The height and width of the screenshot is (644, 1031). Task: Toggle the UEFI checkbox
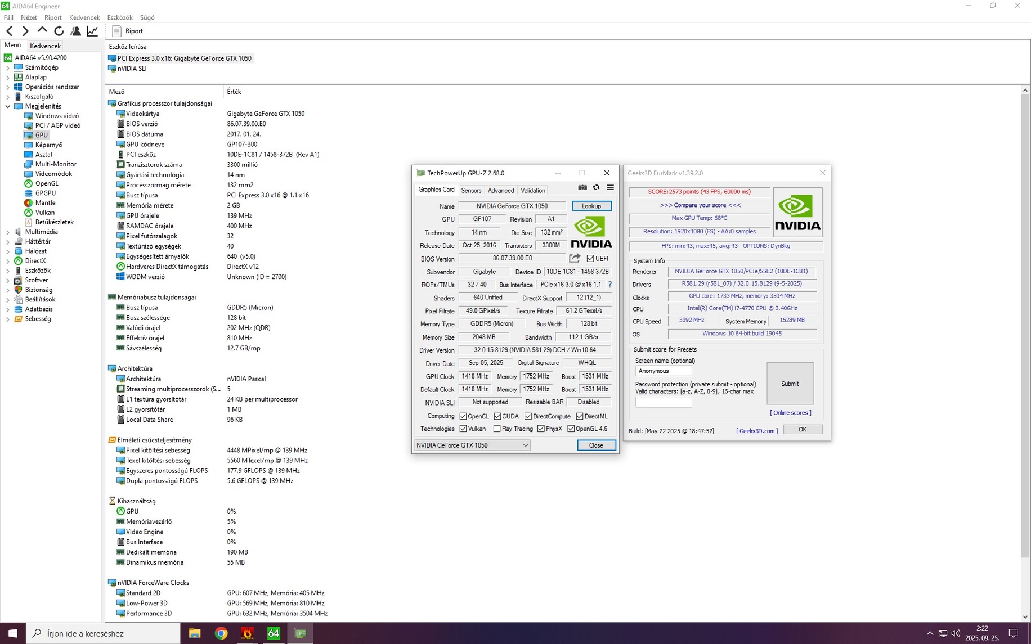[x=590, y=259]
